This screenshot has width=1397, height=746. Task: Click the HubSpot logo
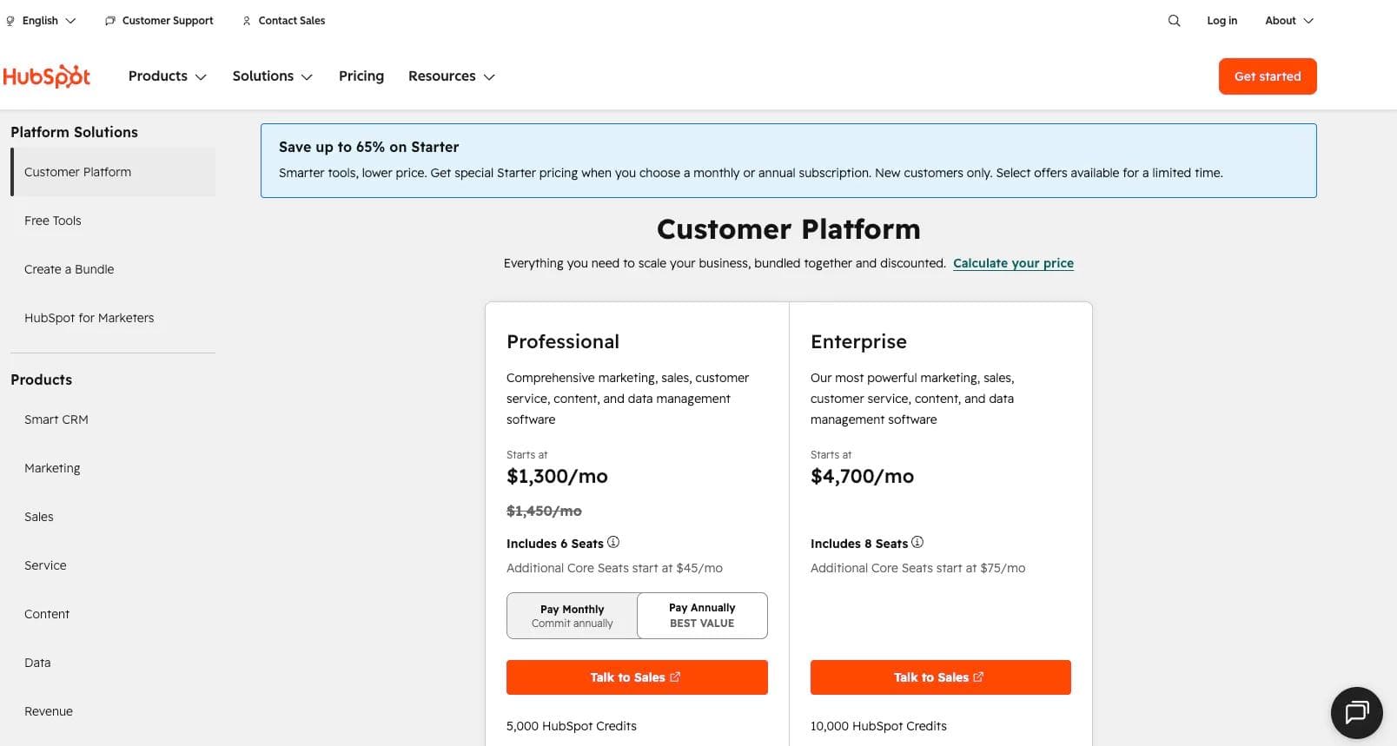tap(47, 76)
